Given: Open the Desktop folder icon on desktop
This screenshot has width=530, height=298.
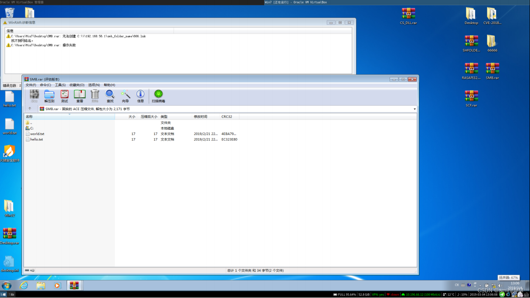Looking at the screenshot, I should [471, 16].
